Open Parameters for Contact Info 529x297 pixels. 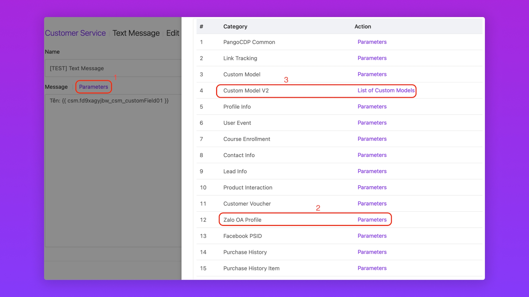[x=372, y=155]
